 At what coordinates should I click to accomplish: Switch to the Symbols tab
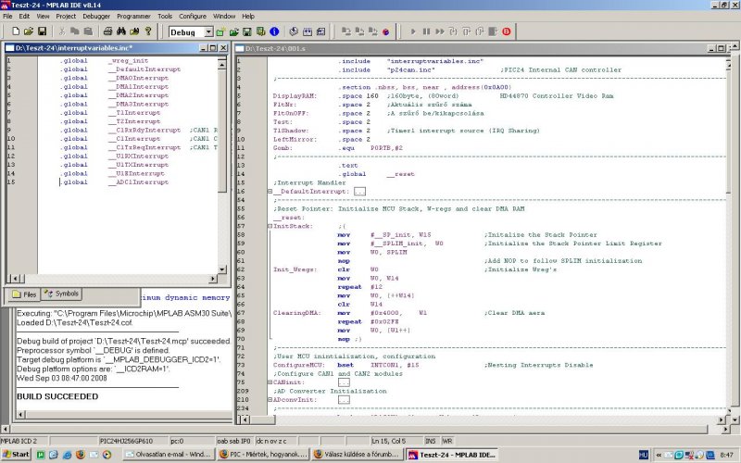click(x=62, y=294)
